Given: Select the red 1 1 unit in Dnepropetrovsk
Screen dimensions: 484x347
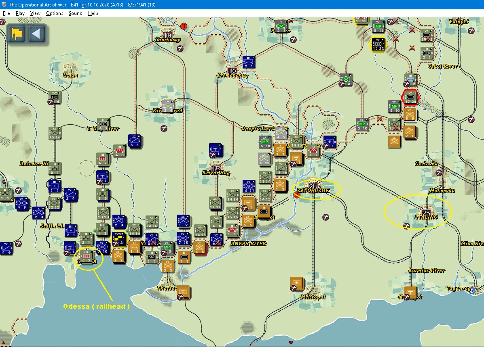Looking at the screenshot, I should pyautogui.click(x=313, y=150).
